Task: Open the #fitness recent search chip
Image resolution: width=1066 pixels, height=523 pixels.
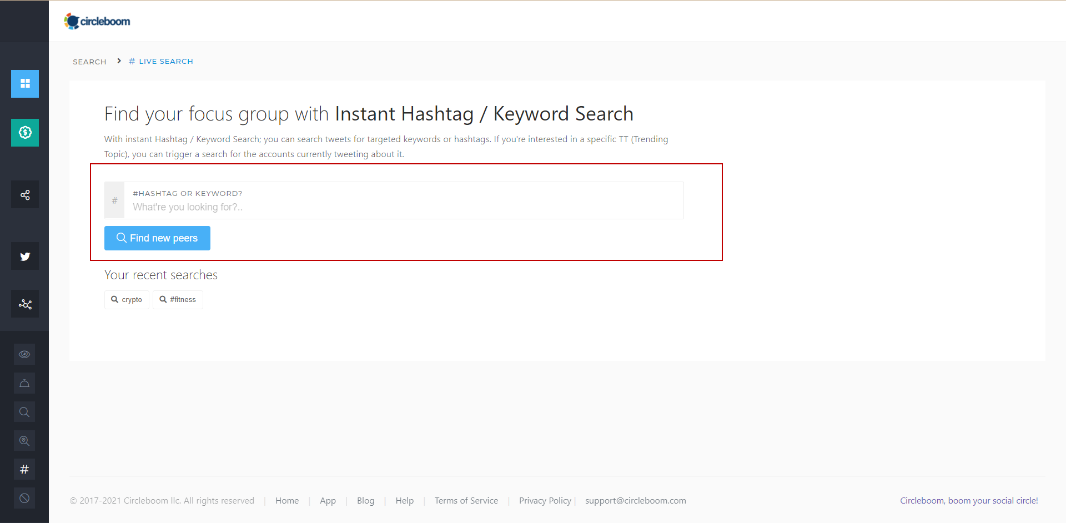Action: click(178, 299)
